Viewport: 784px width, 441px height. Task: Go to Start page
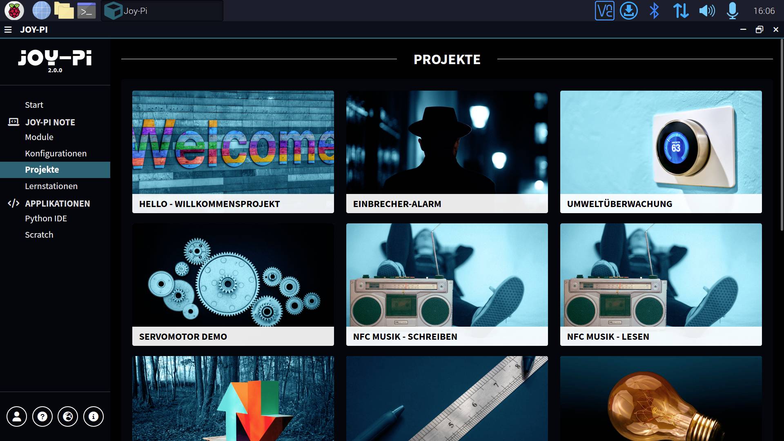pos(34,105)
